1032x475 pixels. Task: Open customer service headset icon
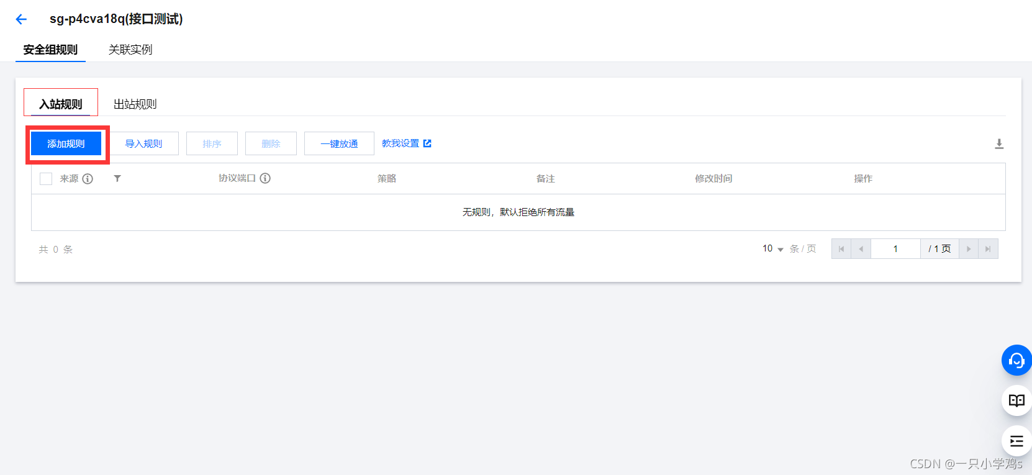(x=1016, y=360)
